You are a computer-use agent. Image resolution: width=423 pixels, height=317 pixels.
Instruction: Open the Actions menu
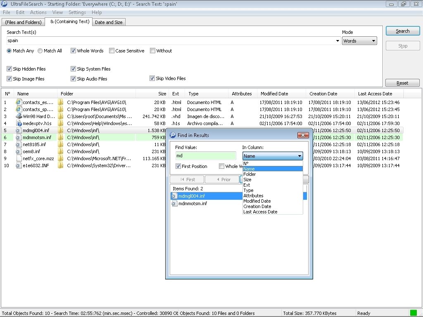coord(38,12)
